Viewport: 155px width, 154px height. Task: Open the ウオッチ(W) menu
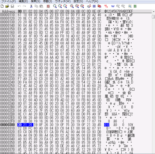(x=63, y=2)
